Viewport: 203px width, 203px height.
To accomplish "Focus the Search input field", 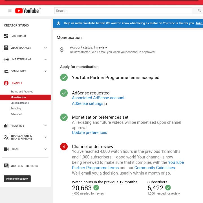I will [x=123, y=11].
